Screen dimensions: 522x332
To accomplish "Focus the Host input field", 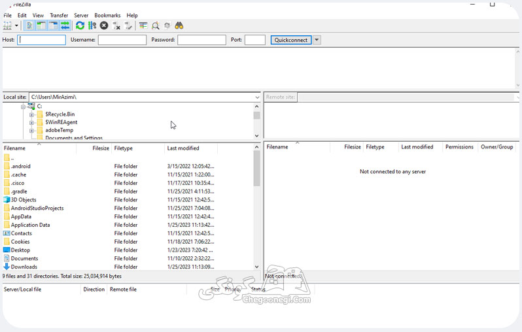I will pos(42,40).
